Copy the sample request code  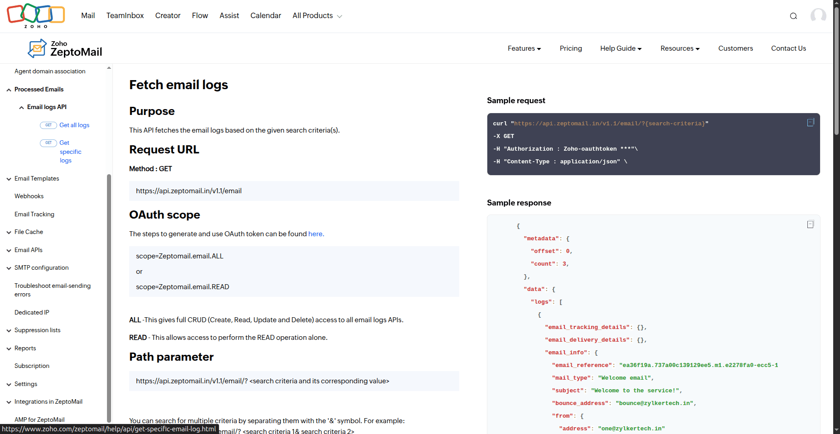811,123
